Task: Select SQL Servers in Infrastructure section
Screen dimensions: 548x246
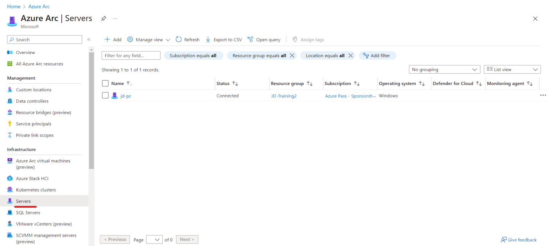Action: [x=28, y=212]
